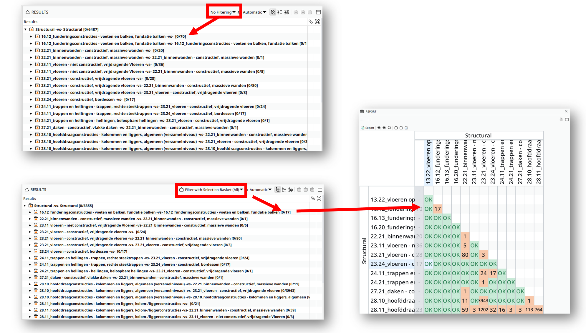586x333 pixels.
Task: Maximize the bottom Results panel view
Action: tap(320, 190)
